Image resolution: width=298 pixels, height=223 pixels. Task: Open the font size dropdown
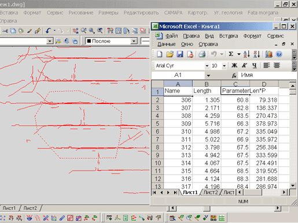[224, 66]
